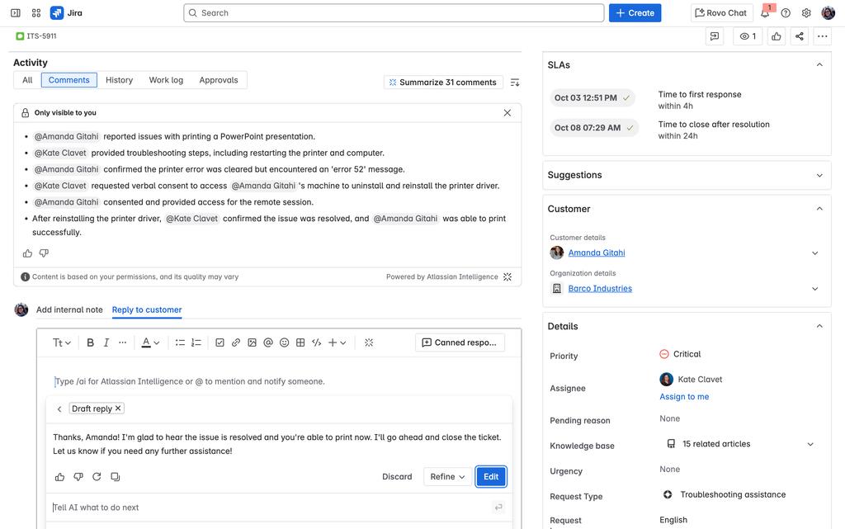Open the text styles dropdown
This screenshot has width=845, height=529.
point(61,342)
